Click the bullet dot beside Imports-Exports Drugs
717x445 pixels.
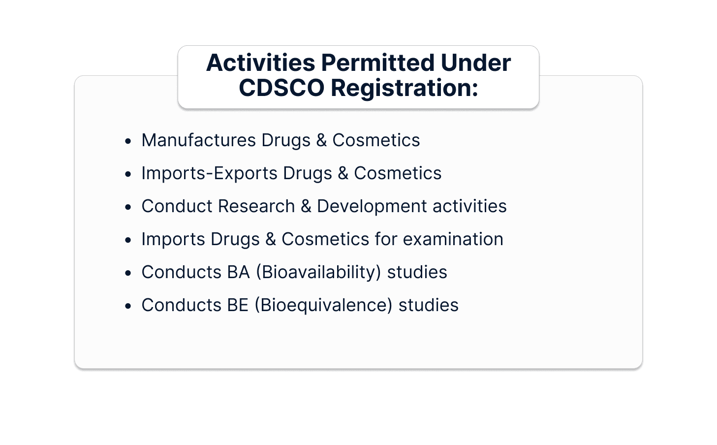click(x=128, y=174)
